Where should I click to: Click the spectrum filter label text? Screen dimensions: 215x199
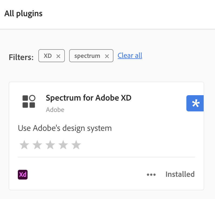point(87,56)
